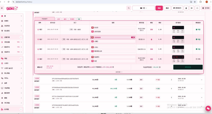Select the Croatia team pick

(x=113, y=37)
